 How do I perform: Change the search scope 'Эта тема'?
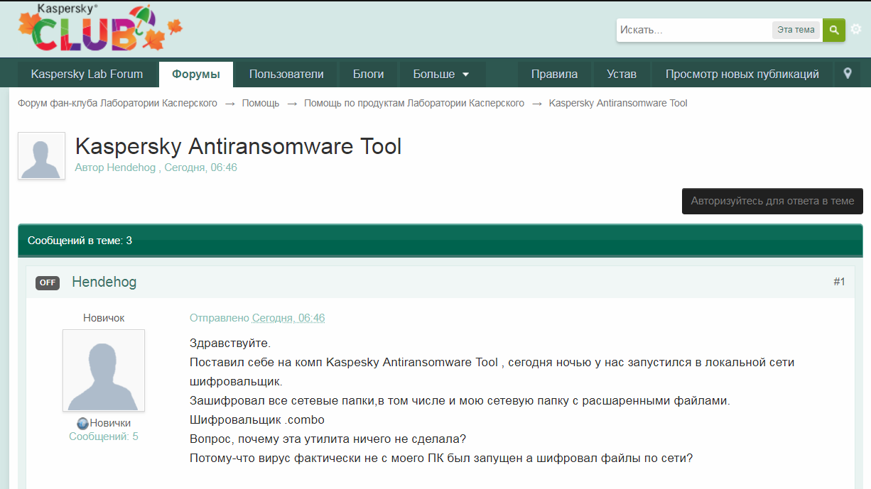796,30
